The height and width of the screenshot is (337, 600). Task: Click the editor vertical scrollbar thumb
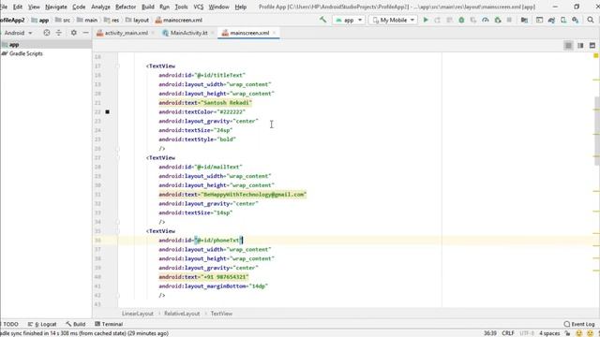[x=597, y=131]
